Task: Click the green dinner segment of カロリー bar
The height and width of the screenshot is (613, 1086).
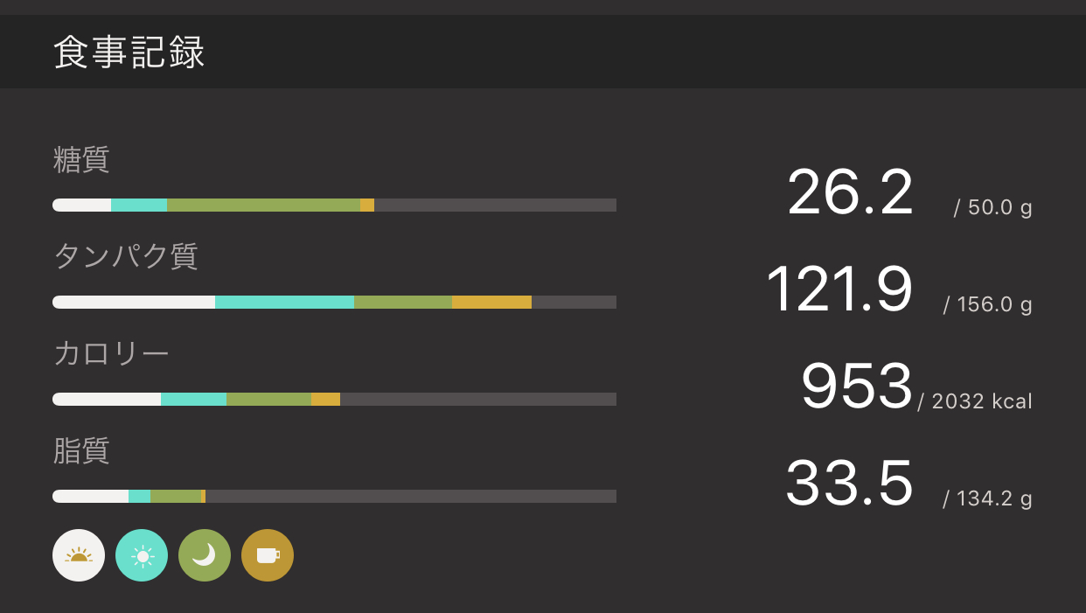Action: pyautogui.click(x=268, y=400)
